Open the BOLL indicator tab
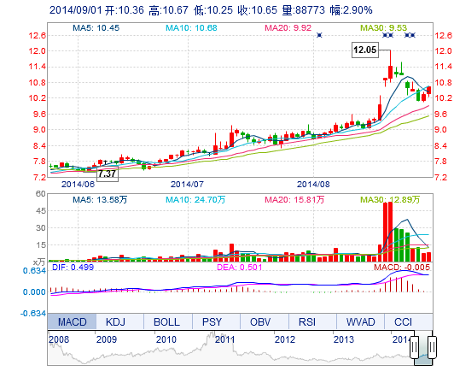This screenshot has height=371, width=454. point(168,321)
